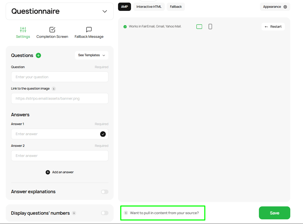Mark Answer 1 as correct with the checkmark

click(103, 134)
